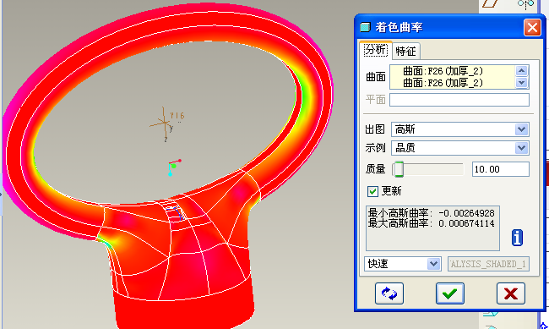This screenshot has width=549, height=329.
Task: Click the mirror tool icon in the top corner
Action: coord(526,4)
